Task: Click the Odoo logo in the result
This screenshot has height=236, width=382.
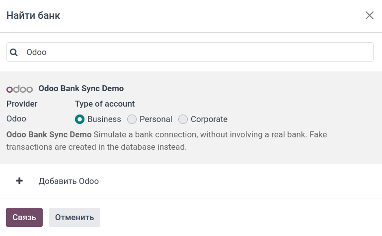Action: point(19,89)
